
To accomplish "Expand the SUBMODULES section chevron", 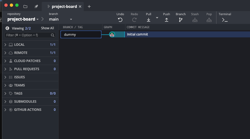I will (x=5, y=102).
